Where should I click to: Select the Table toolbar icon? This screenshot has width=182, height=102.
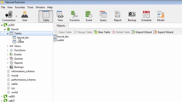tap(46, 16)
